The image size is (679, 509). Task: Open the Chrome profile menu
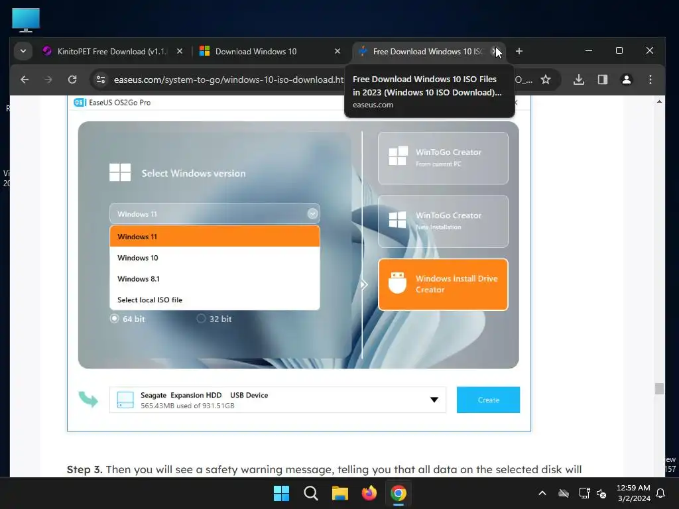pyautogui.click(x=626, y=80)
